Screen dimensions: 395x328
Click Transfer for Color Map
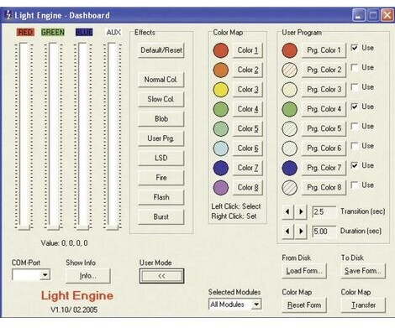coord(363,305)
